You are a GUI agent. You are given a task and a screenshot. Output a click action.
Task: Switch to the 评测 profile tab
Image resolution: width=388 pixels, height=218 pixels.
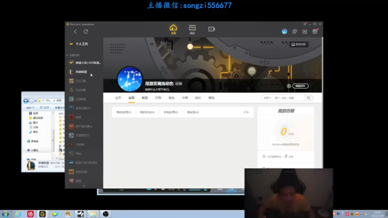tap(158, 98)
